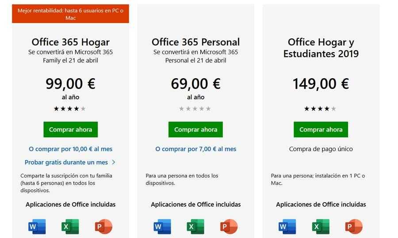Click the PowerPoint icon under Office Hogar y Estudiantes 2019
The width and height of the screenshot is (398, 238).
tap(354, 227)
